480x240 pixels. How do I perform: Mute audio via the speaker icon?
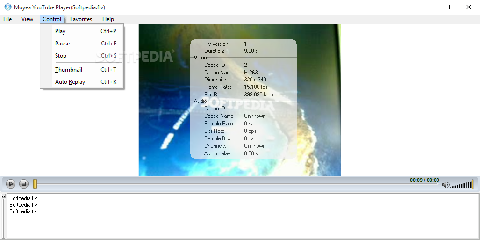446,184
